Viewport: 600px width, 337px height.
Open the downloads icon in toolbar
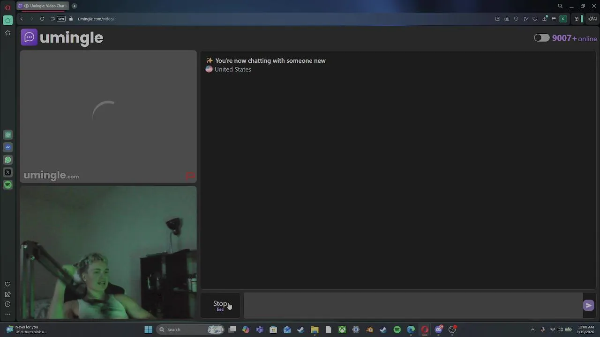(x=545, y=19)
